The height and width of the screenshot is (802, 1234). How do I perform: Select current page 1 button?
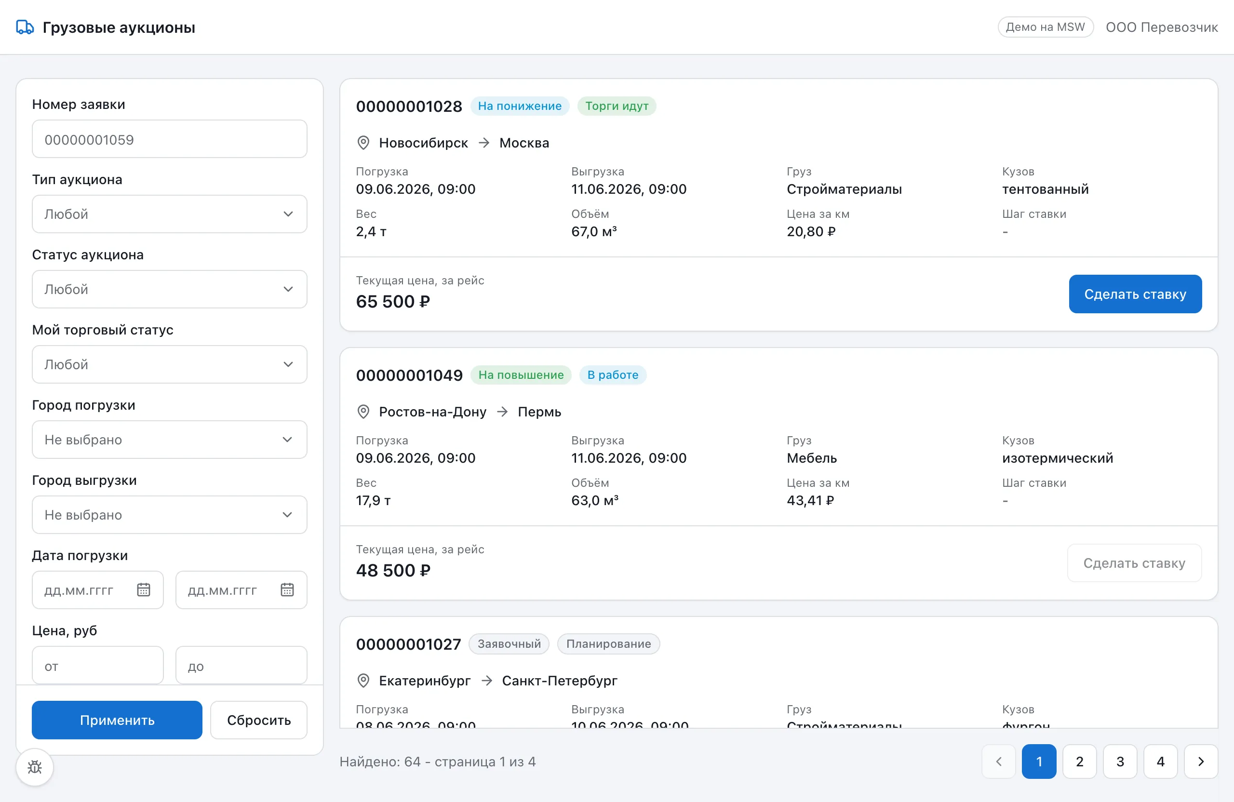click(x=1039, y=762)
